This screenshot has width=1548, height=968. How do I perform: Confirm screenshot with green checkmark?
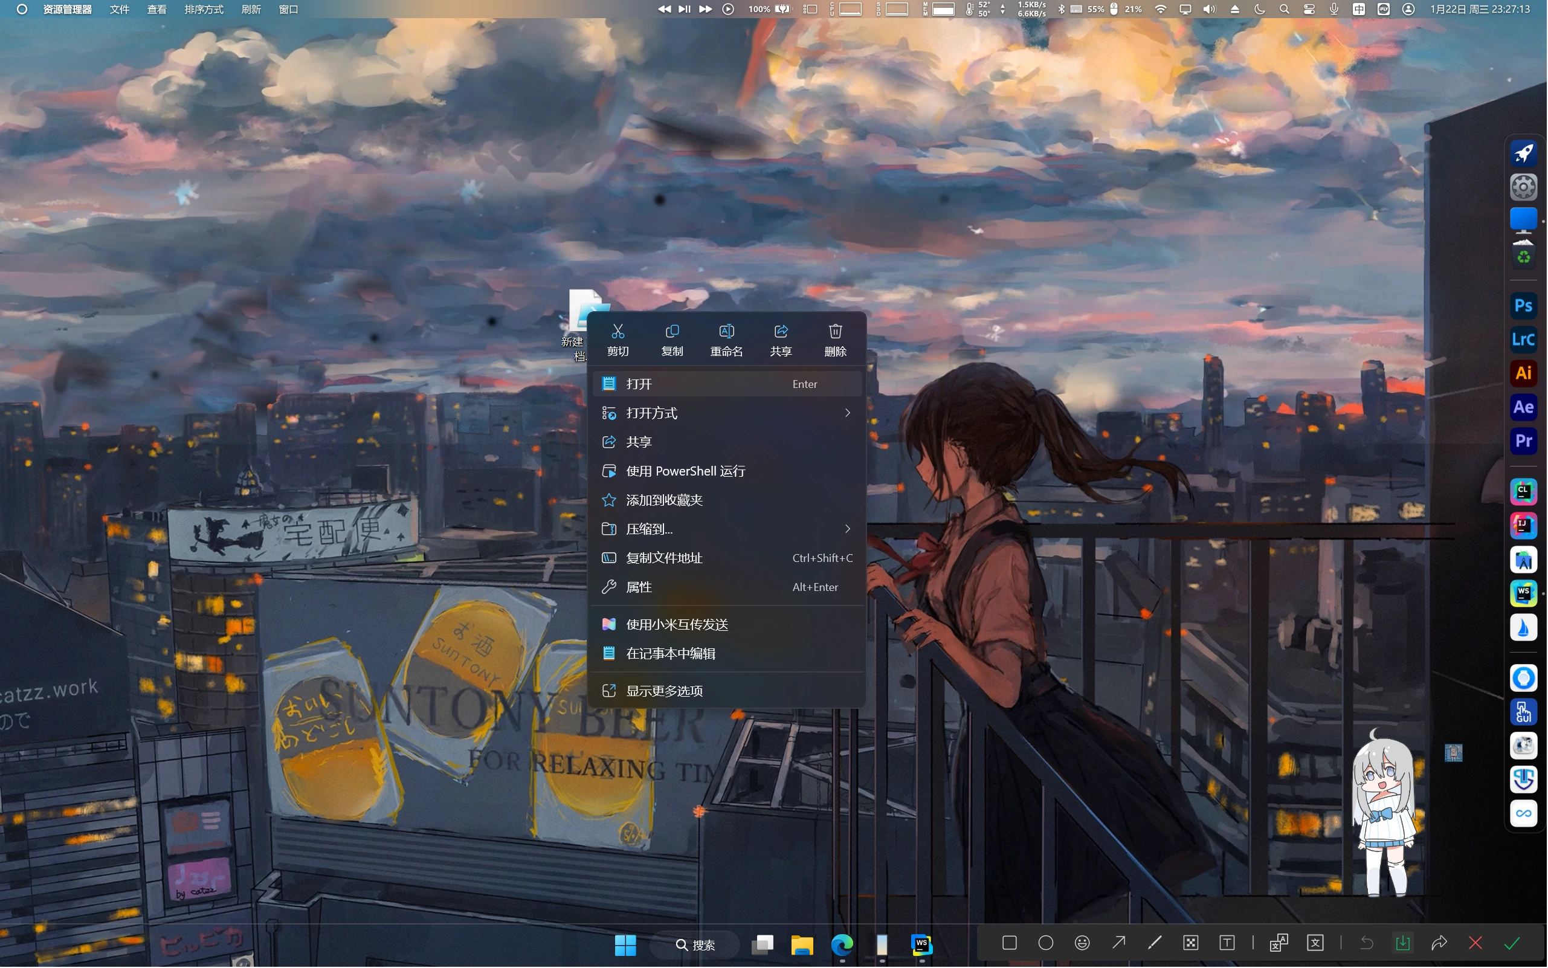[1512, 943]
